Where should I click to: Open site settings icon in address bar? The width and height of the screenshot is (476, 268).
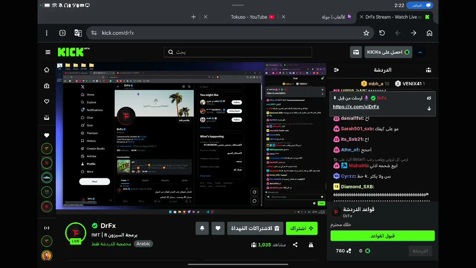click(x=94, y=33)
